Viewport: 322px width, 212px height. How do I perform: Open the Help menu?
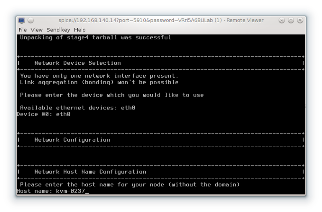tap(80, 30)
